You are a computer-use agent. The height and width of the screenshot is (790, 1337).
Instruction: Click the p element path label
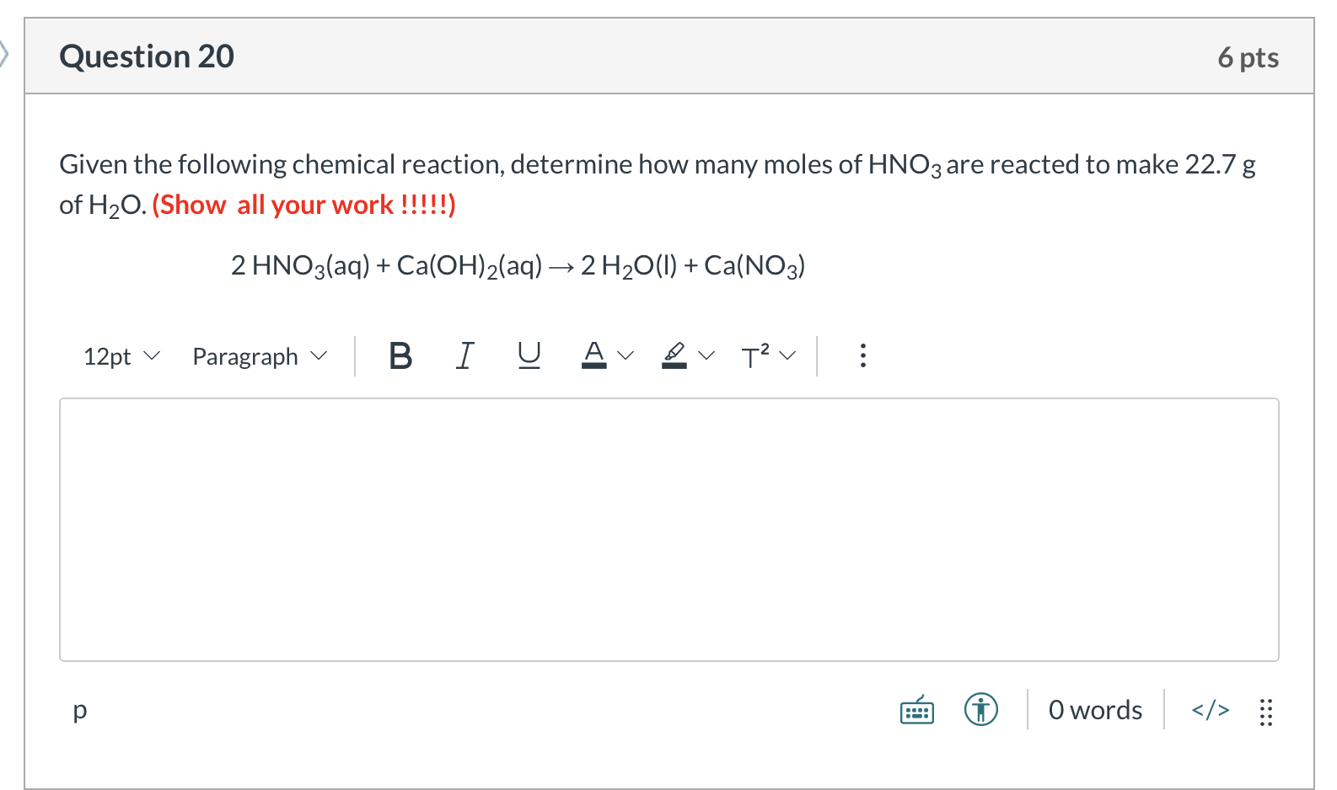click(x=80, y=711)
